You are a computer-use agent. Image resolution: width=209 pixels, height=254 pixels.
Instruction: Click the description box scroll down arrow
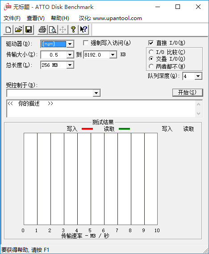(198, 113)
